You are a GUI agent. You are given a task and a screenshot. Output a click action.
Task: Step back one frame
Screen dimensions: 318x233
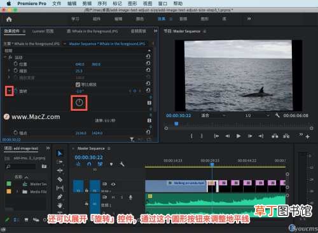click(x=228, y=136)
